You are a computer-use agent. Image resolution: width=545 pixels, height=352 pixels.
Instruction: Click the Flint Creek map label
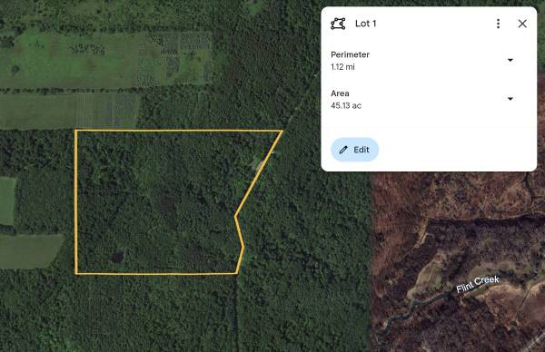point(478,284)
